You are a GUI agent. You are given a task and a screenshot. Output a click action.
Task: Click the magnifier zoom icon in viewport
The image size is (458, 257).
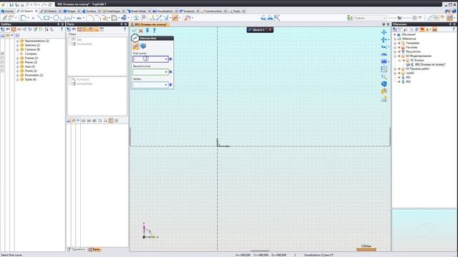pyautogui.click(x=384, y=76)
